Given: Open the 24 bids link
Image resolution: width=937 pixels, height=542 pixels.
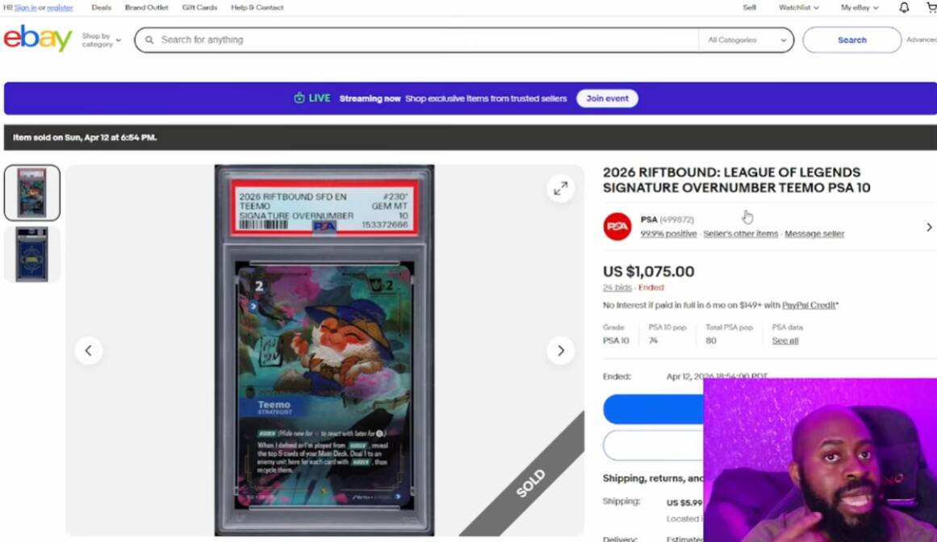Looking at the screenshot, I should coord(617,288).
